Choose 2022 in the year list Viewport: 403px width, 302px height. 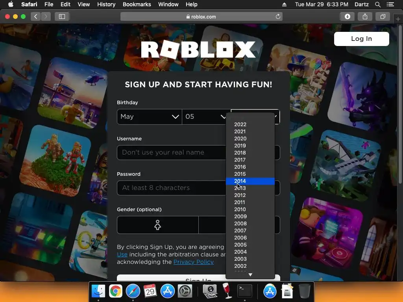250,124
